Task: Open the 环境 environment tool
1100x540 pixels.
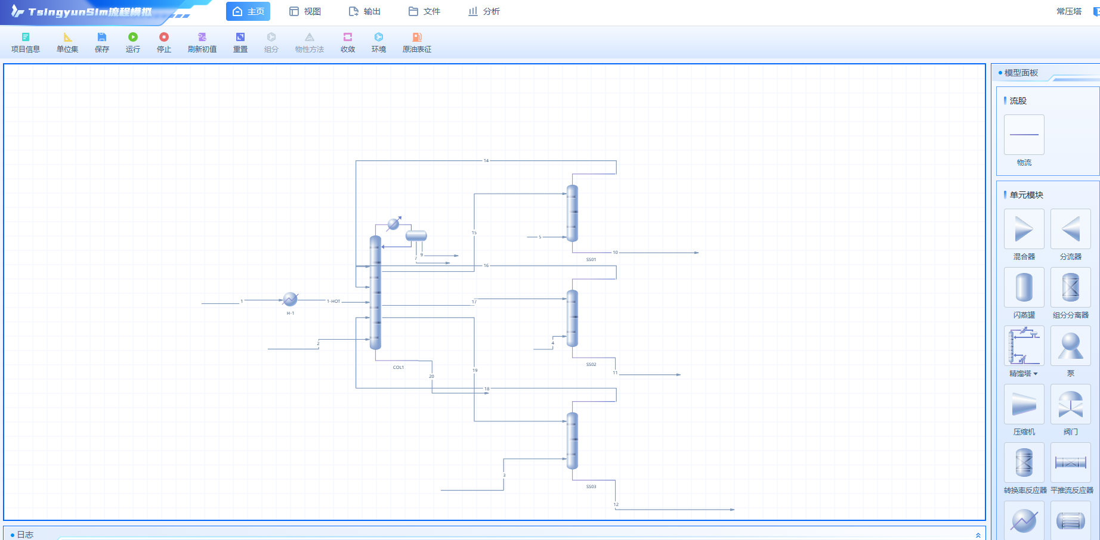Action: (379, 43)
